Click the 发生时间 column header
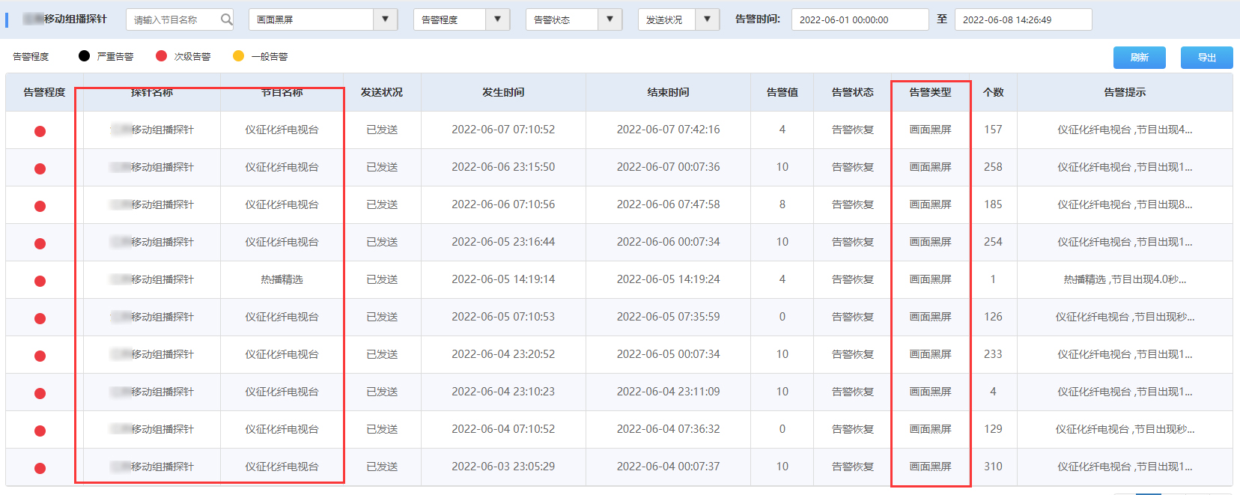Viewport: 1240px width, 495px height. pos(503,92)
